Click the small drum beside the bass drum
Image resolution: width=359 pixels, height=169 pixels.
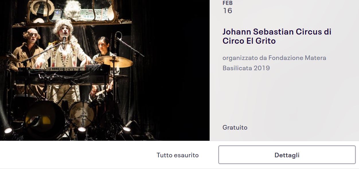click(82, 114)
